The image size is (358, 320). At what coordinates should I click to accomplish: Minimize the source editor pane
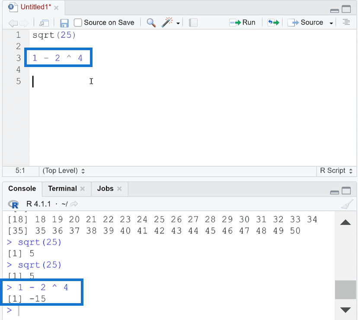(x=335, y=10)
